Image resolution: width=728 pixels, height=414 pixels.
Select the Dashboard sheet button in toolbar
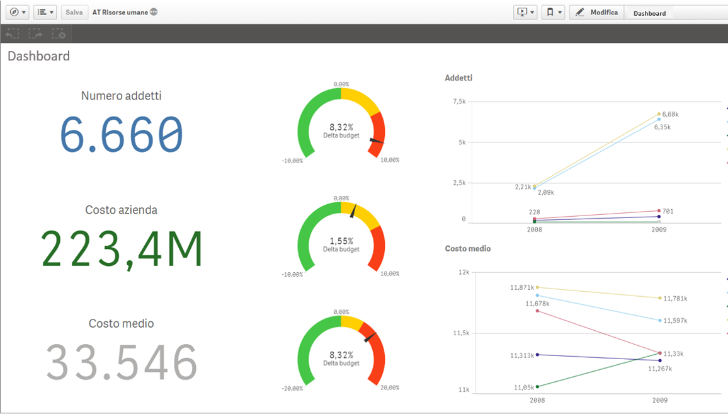coord(649,13)
